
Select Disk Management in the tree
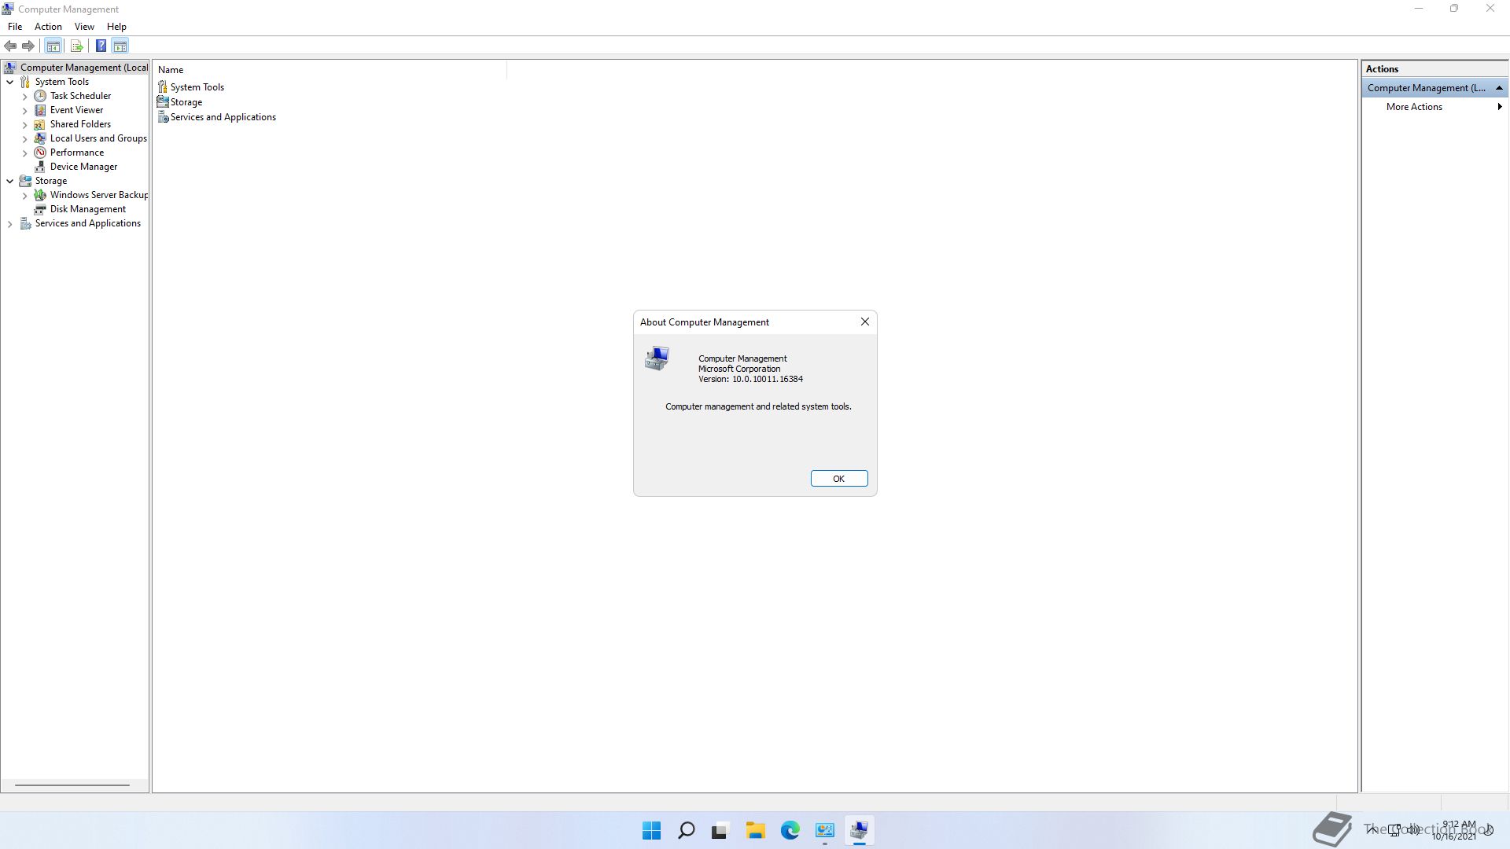87,209
